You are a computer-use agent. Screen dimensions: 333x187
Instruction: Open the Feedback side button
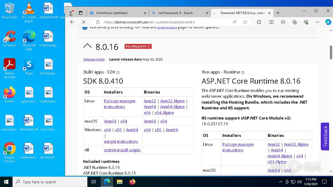click(325, 136)
